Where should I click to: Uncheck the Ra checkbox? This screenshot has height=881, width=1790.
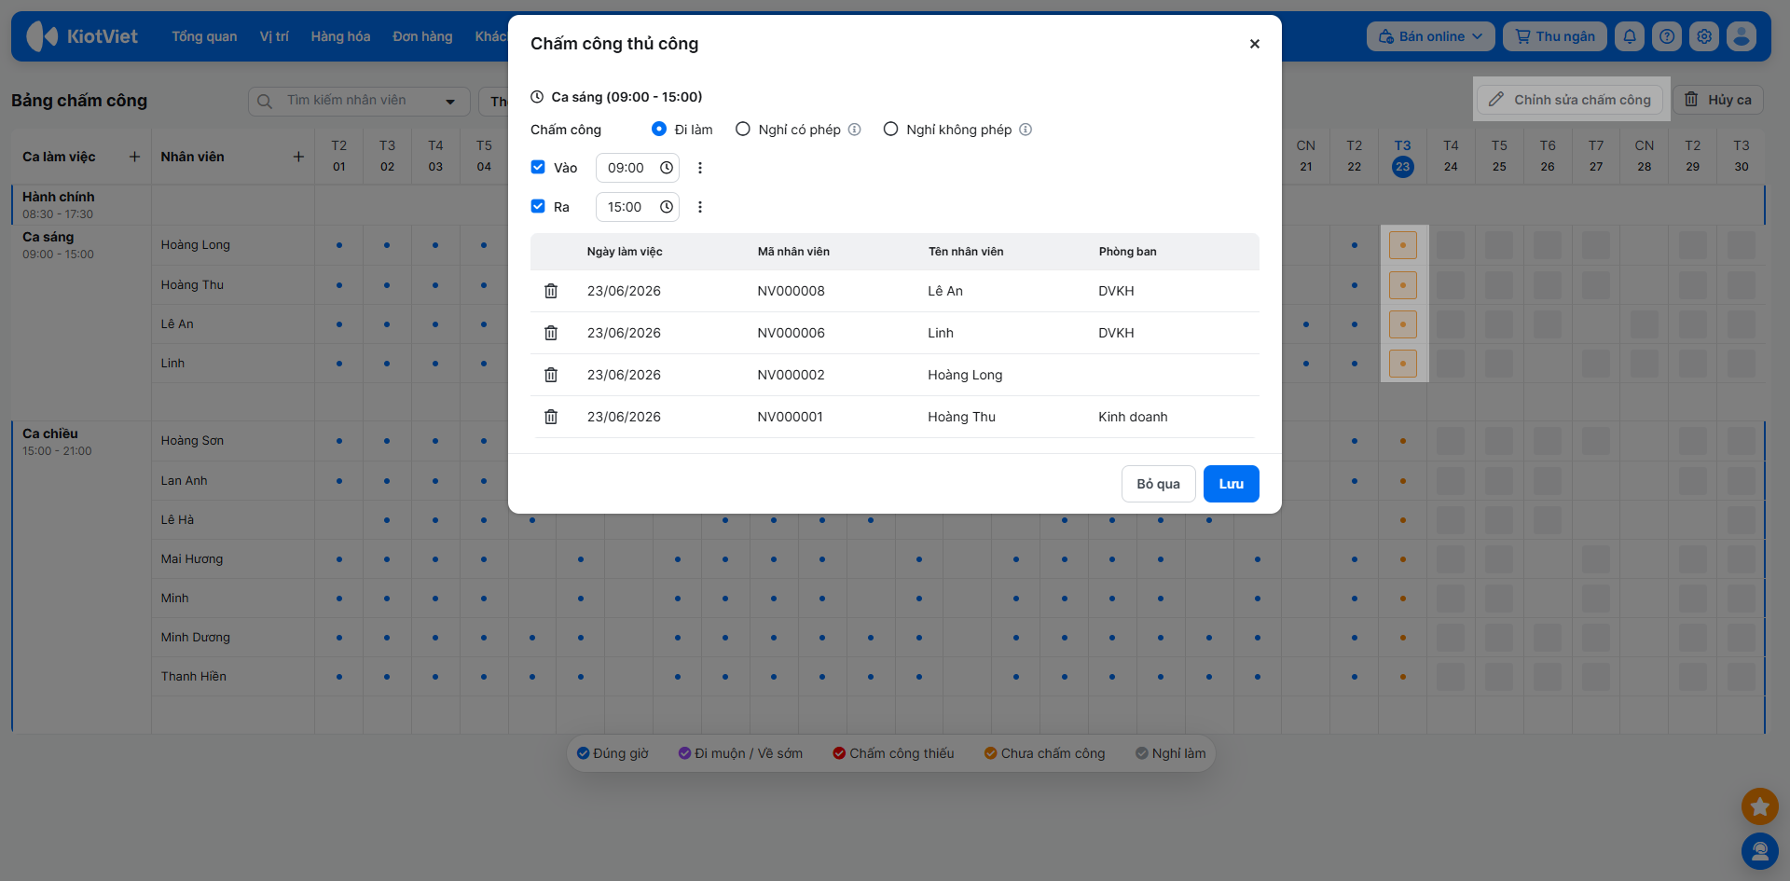click(x=538, y=207)
